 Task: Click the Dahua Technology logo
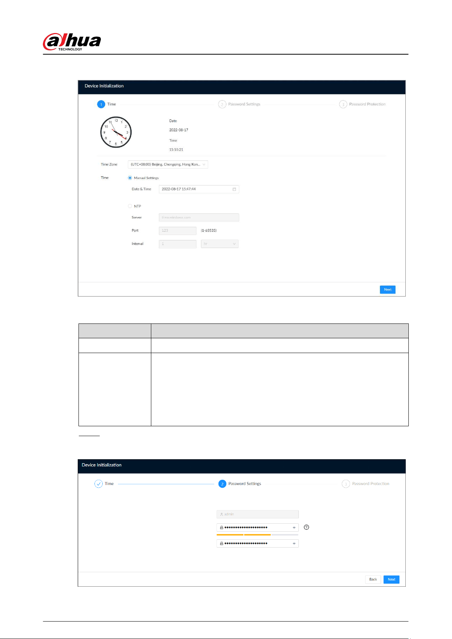(72, 42)
